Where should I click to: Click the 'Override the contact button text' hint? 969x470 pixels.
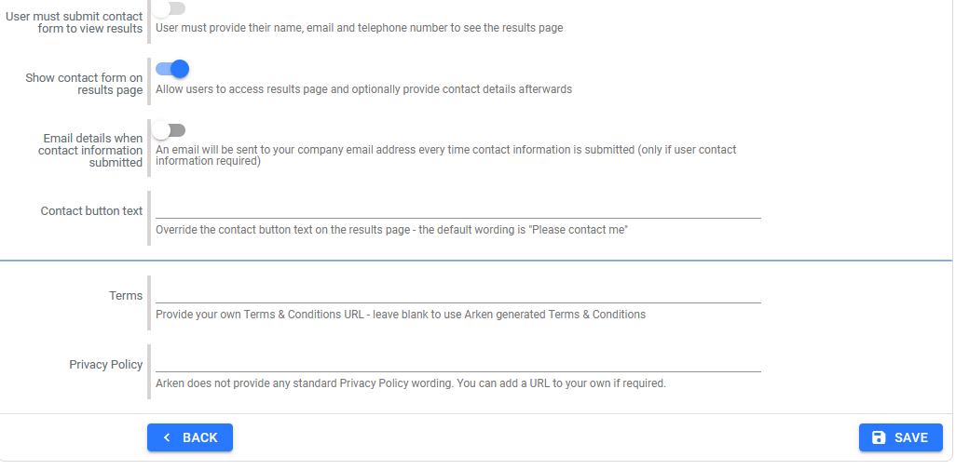coord(391,230)
